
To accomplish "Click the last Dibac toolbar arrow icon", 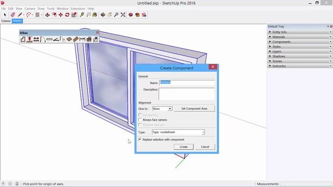I will 95,39.
